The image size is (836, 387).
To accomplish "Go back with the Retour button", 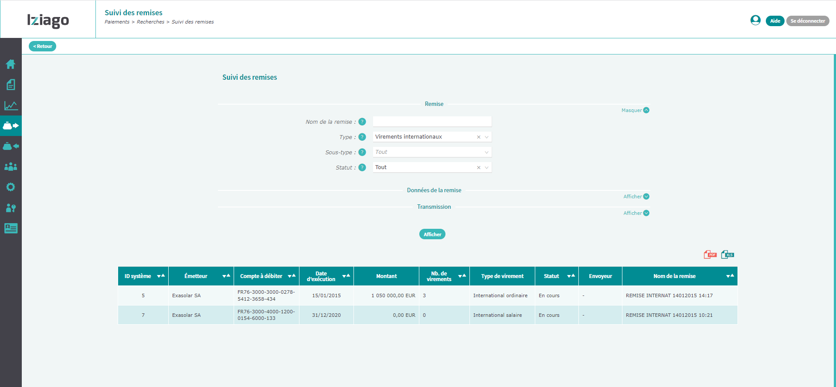I will (42, 46).
